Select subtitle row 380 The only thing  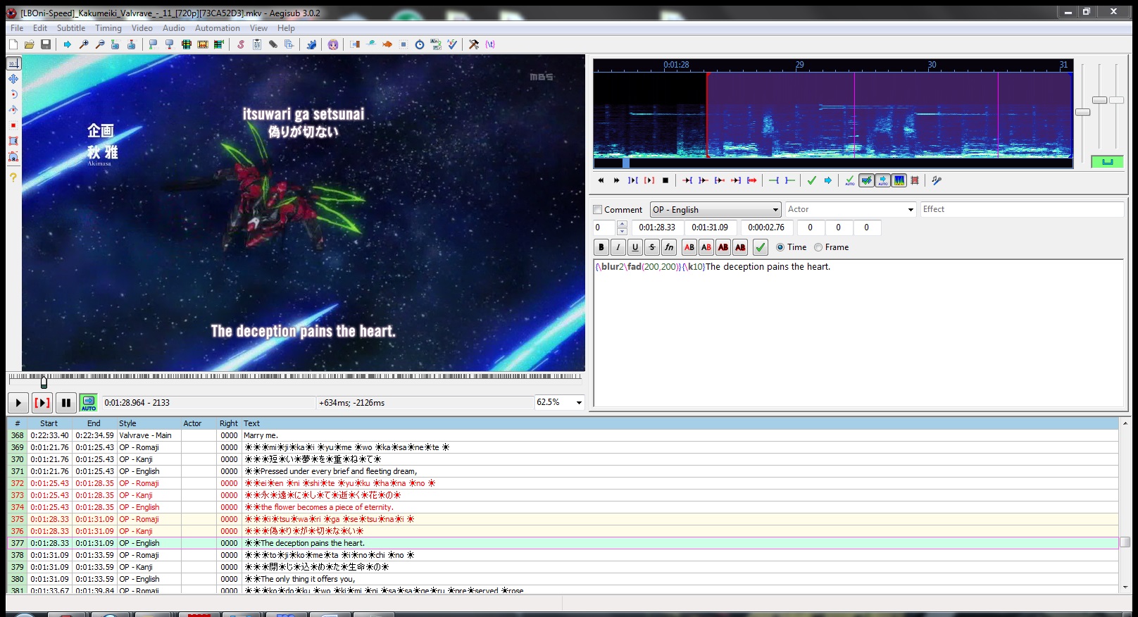coord(563,579)
